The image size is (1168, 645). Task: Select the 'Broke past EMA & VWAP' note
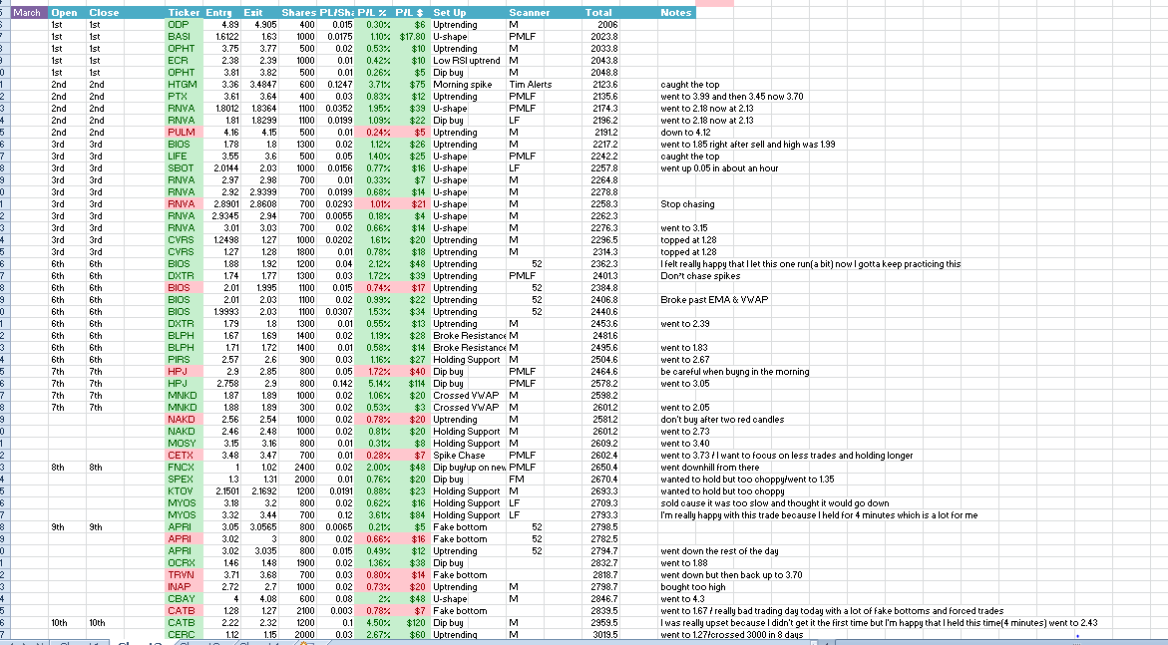[713, 299]
